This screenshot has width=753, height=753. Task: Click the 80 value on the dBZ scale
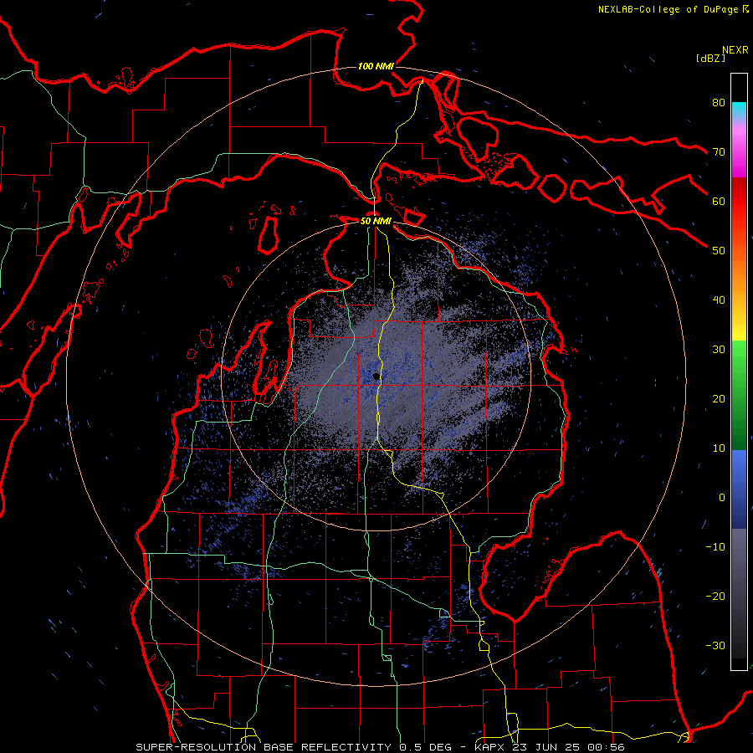(719, 103)
